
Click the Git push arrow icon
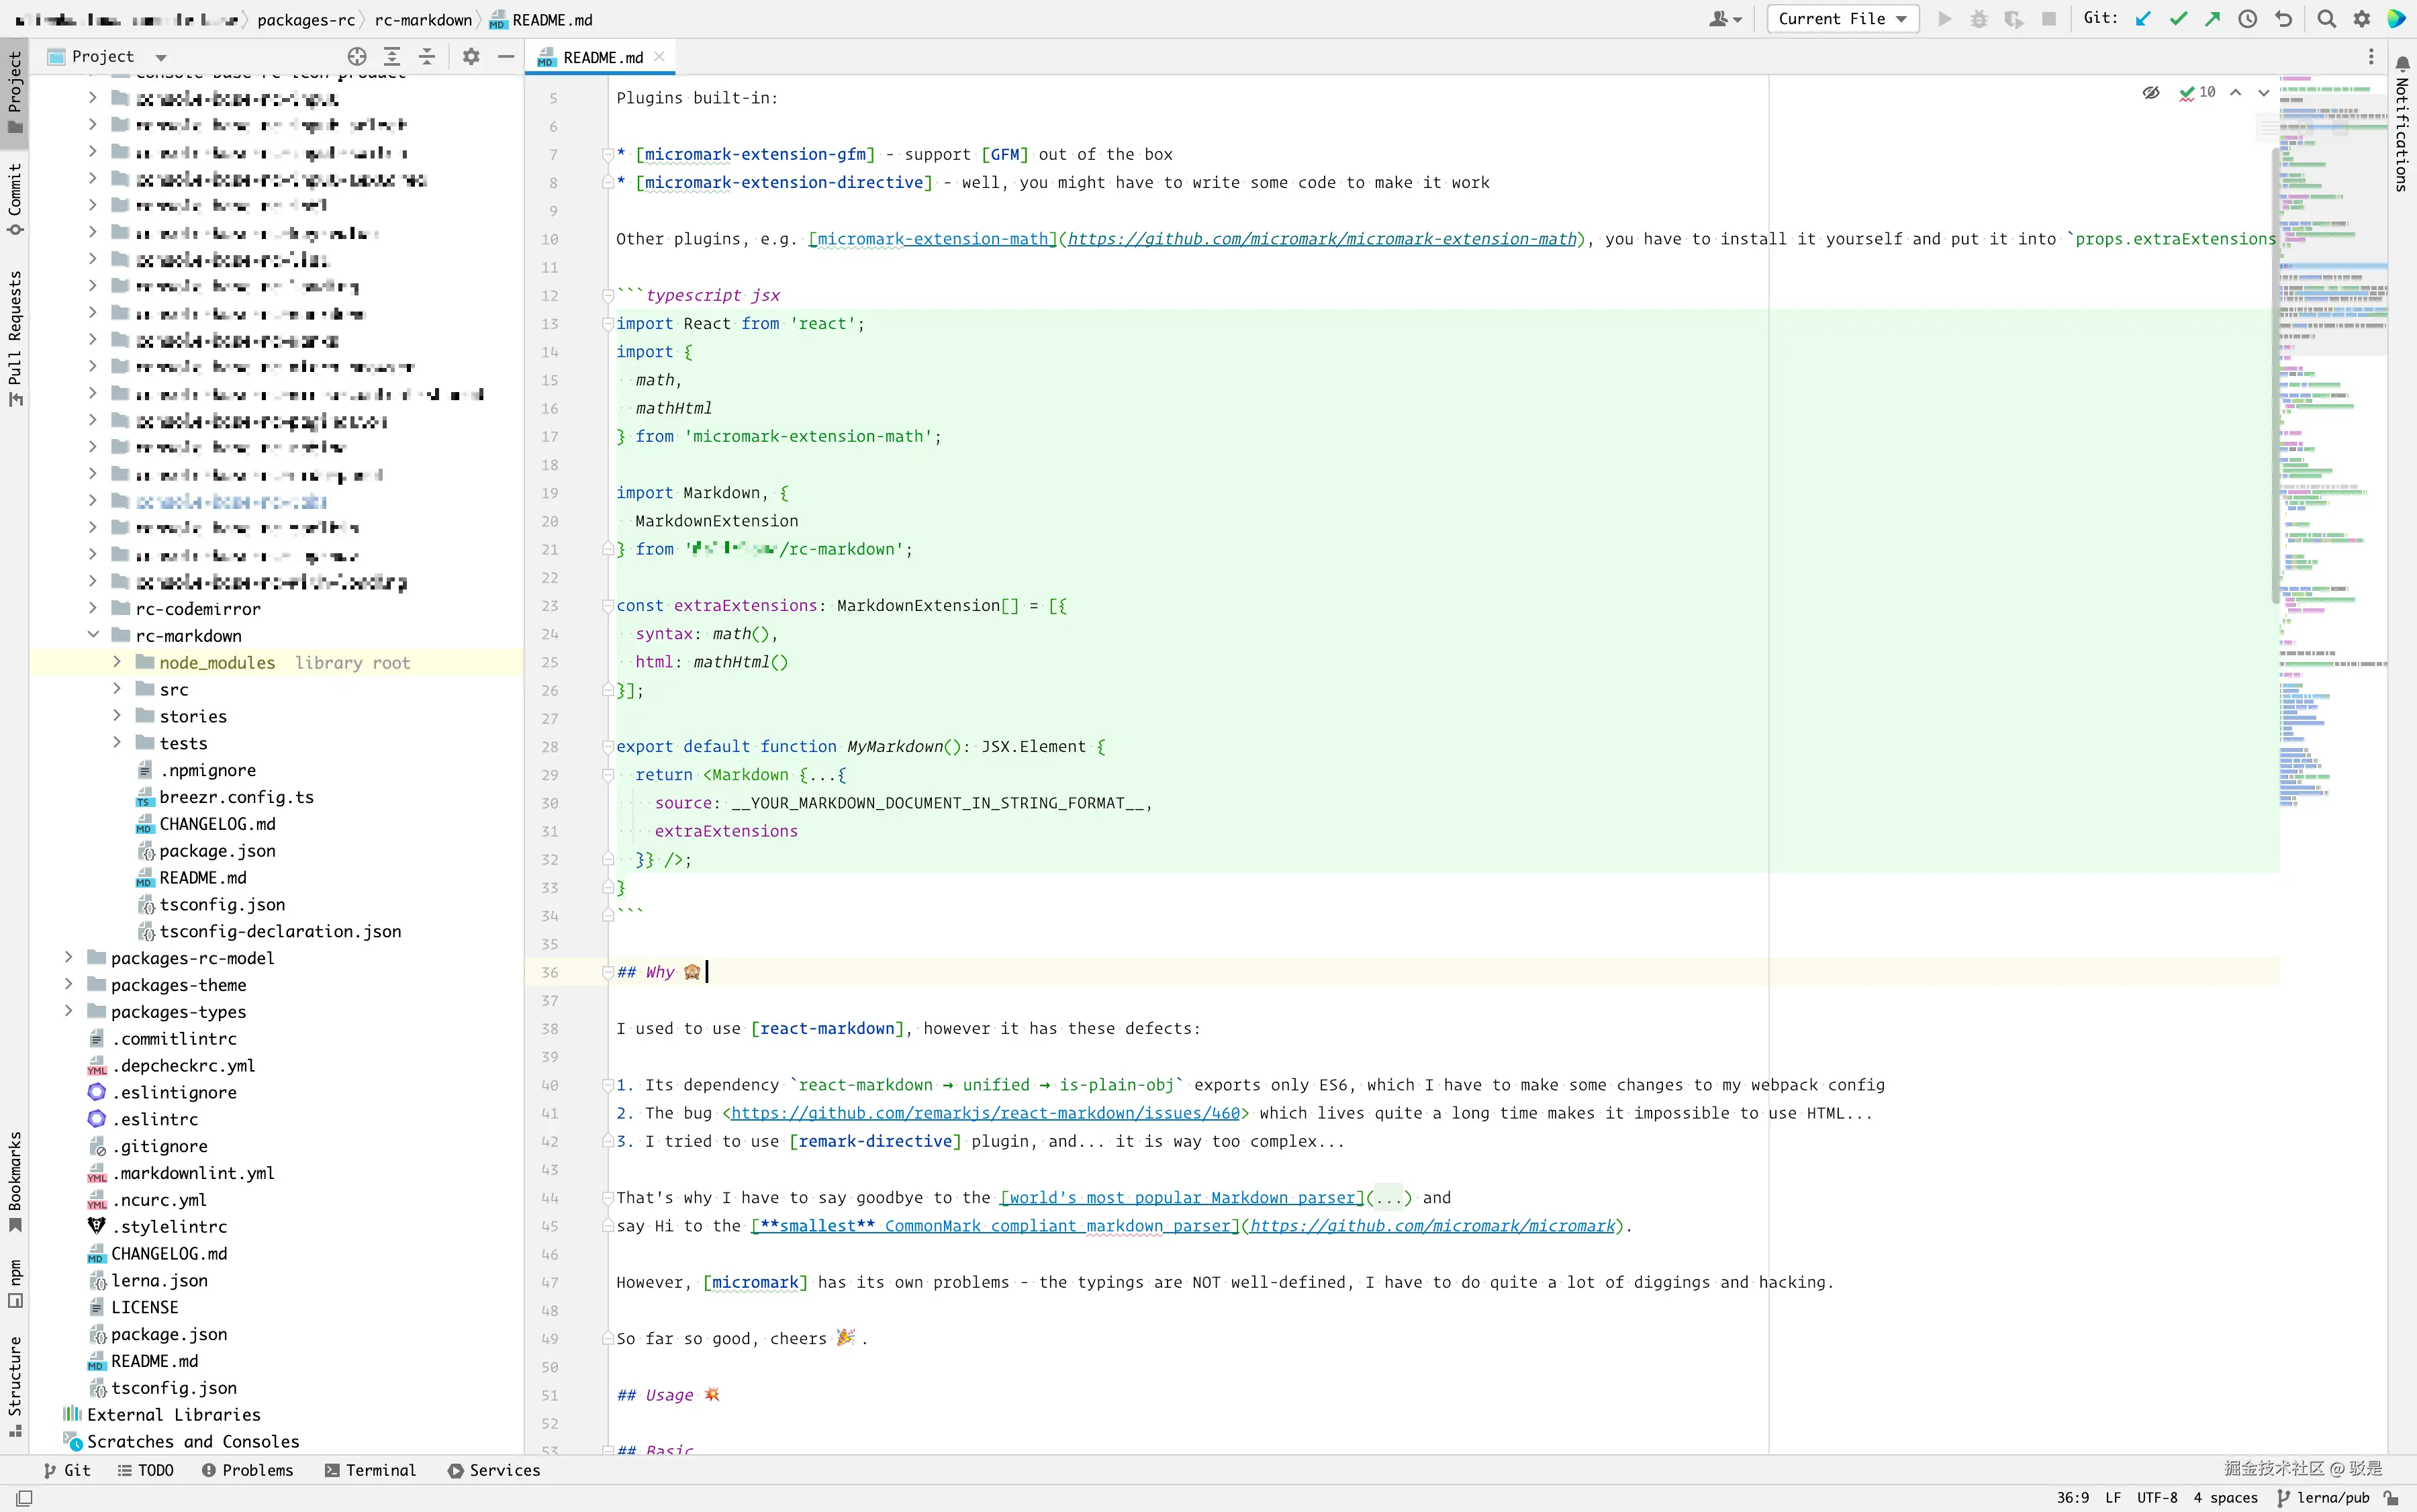click(x=2212, y=19)
